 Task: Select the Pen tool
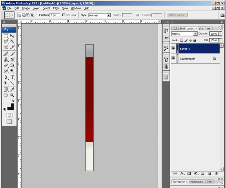(x=6, y=77)
